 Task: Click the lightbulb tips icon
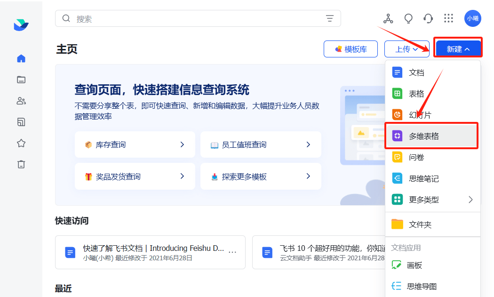point(408,19)
